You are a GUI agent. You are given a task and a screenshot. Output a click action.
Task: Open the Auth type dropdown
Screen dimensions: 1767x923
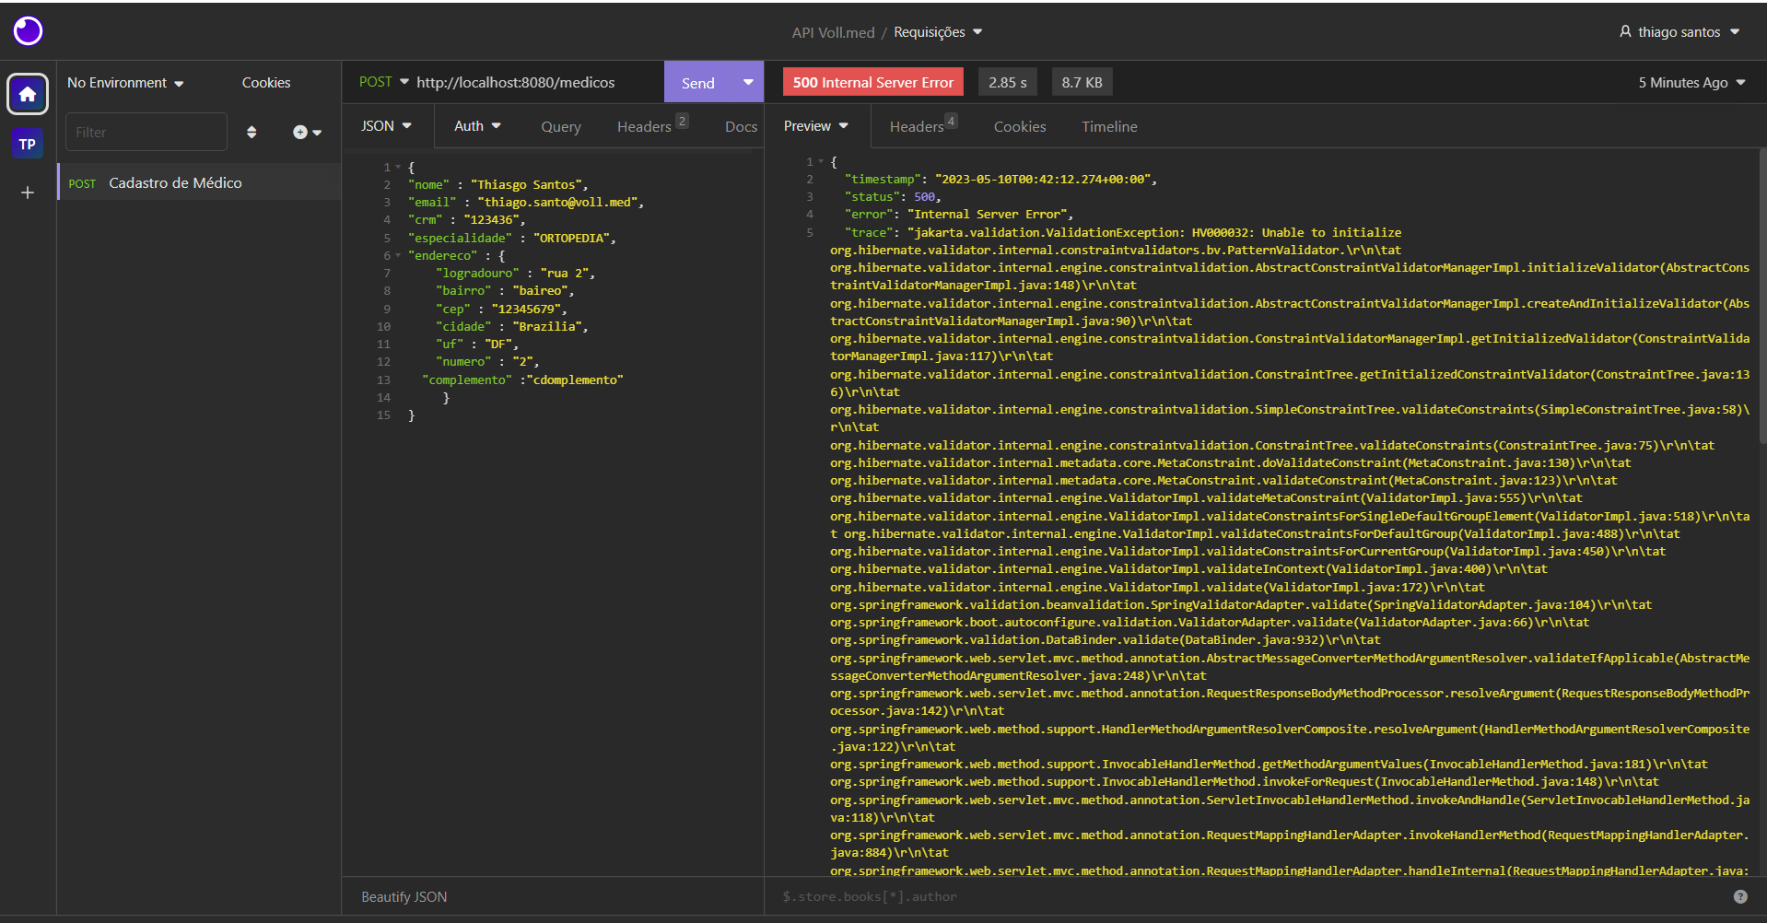(477, 126)
